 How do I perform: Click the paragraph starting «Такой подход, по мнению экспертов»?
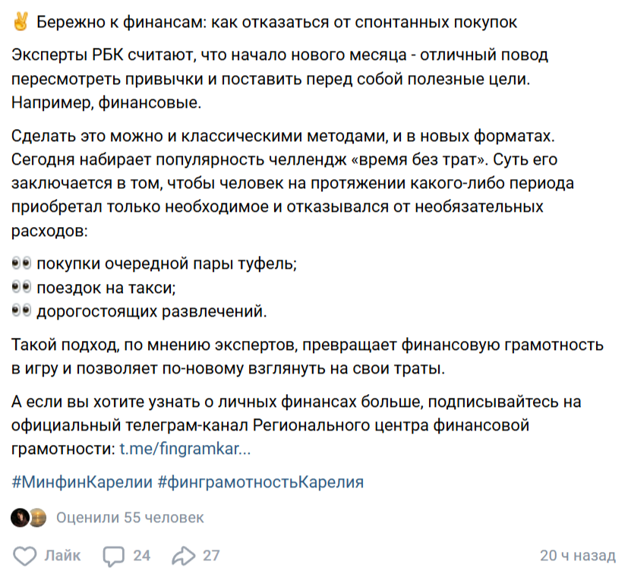coord(304,358)
